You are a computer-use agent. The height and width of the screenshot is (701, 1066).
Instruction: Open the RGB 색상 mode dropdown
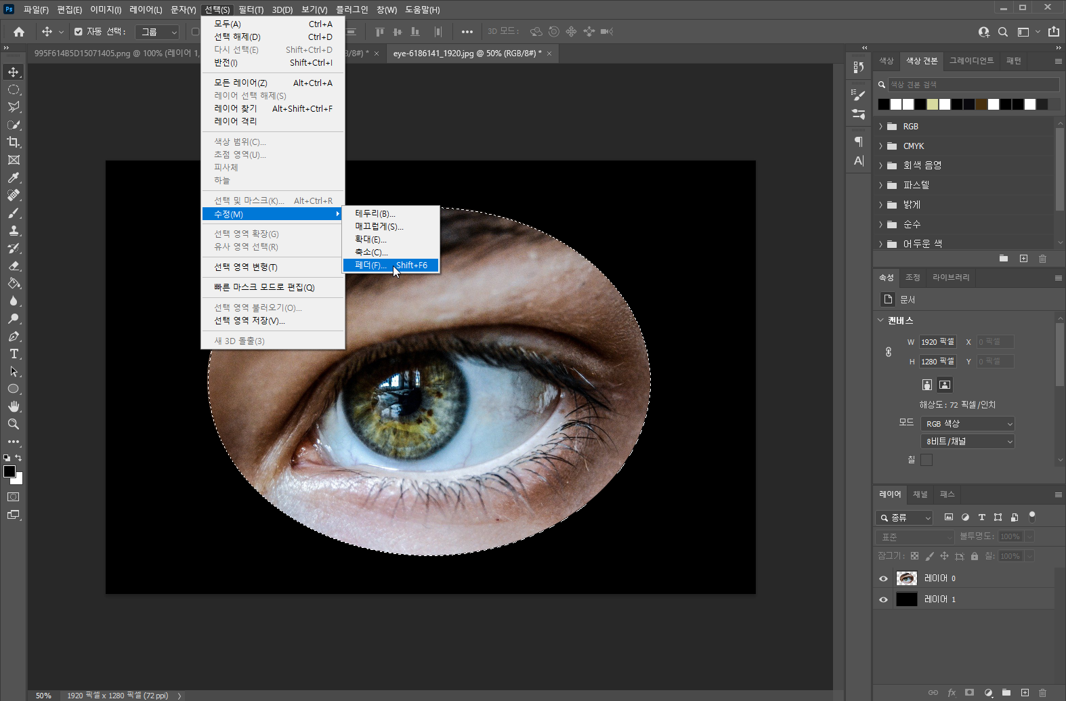click(967, 424)
